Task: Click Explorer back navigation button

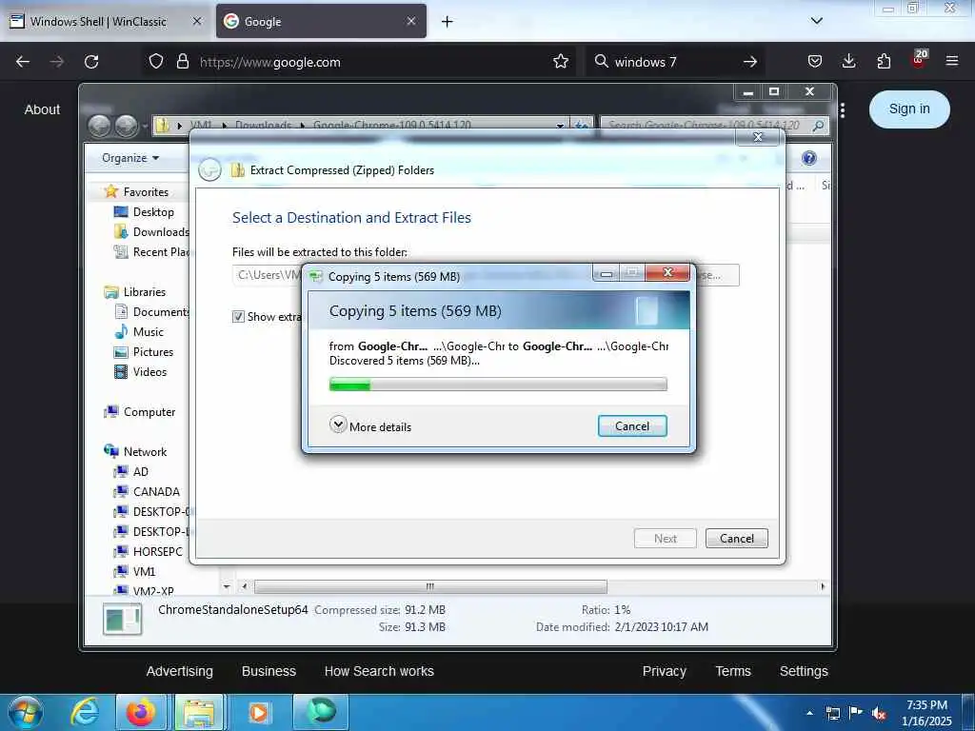Action: tap(99, 127)
